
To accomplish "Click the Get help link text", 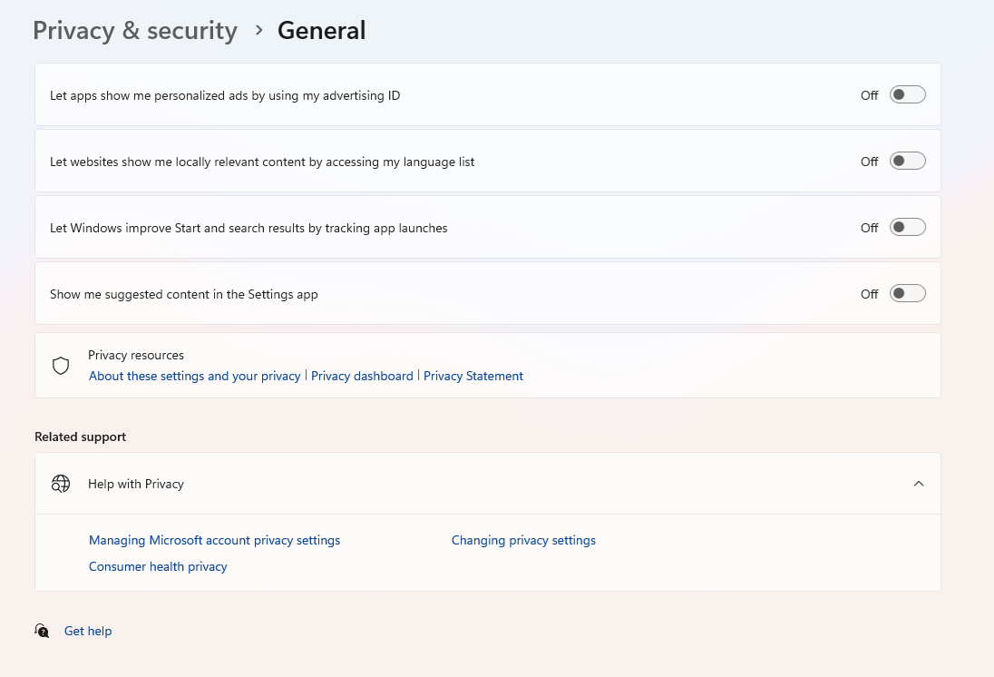I will coord(88,631).
